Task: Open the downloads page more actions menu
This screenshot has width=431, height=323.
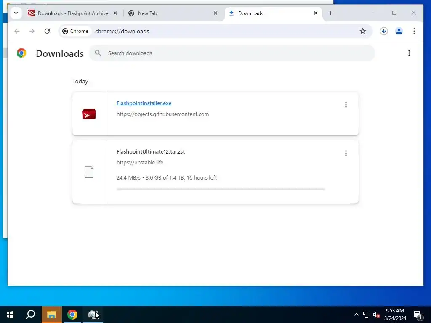Action: tap(409, 53)
